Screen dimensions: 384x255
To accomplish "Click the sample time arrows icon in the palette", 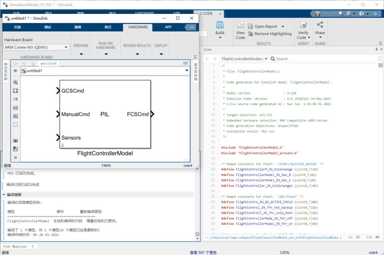I will [x=15, y=99].
